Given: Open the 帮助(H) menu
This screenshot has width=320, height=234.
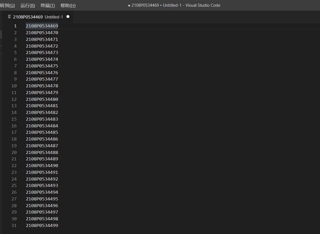Looking at the screenshot, I should pyautogui.click(x=68, y=6).
